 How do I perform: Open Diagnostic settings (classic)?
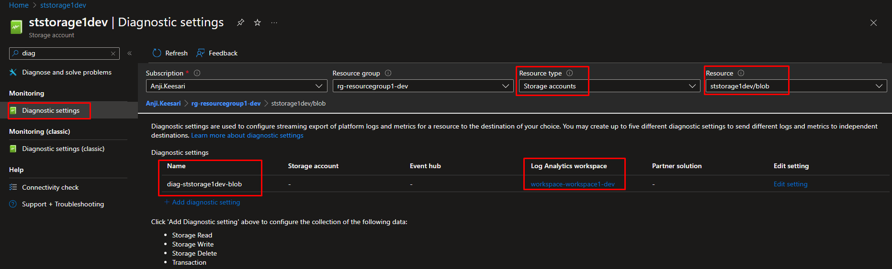pyautogui.click(x=63, y=149)
